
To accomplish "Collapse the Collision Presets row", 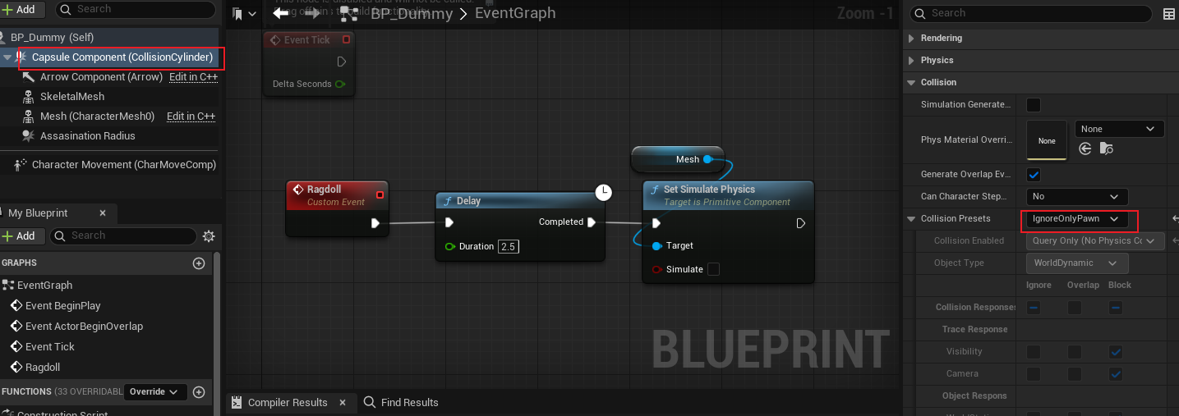I will (x=910, y=219).
